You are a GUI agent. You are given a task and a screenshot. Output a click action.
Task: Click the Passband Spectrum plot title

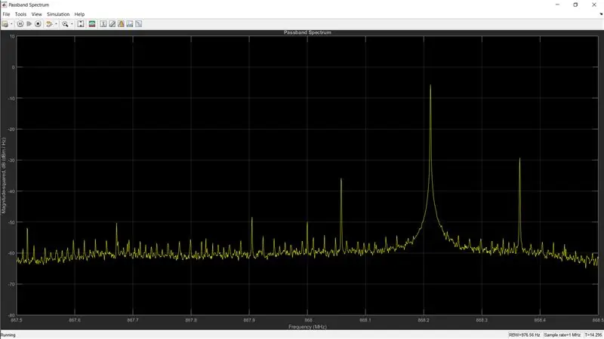(307, 32)
